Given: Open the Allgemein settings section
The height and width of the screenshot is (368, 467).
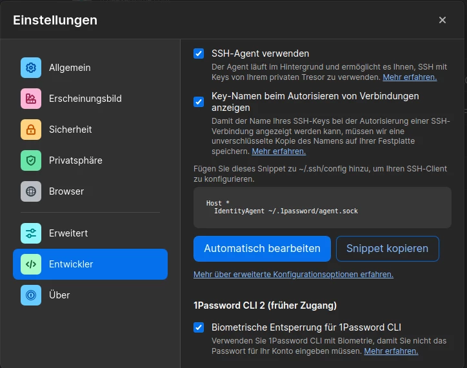Looking at the screenshot, I should (x=90, y=68).
